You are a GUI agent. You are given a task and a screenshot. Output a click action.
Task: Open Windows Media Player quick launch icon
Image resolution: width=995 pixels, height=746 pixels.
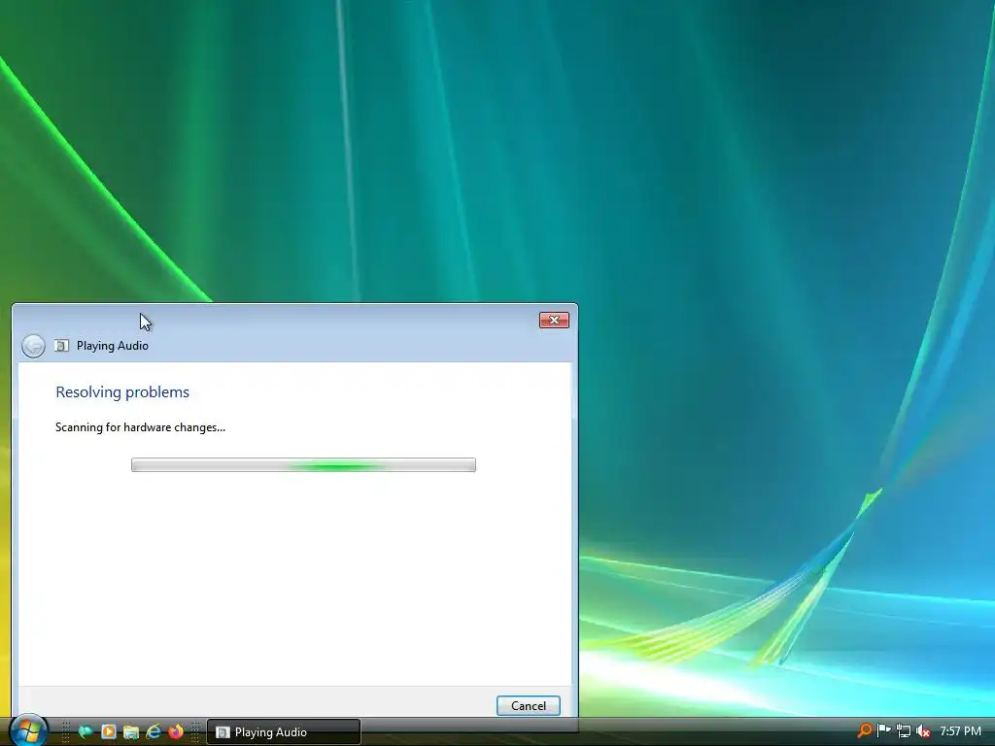109,731
